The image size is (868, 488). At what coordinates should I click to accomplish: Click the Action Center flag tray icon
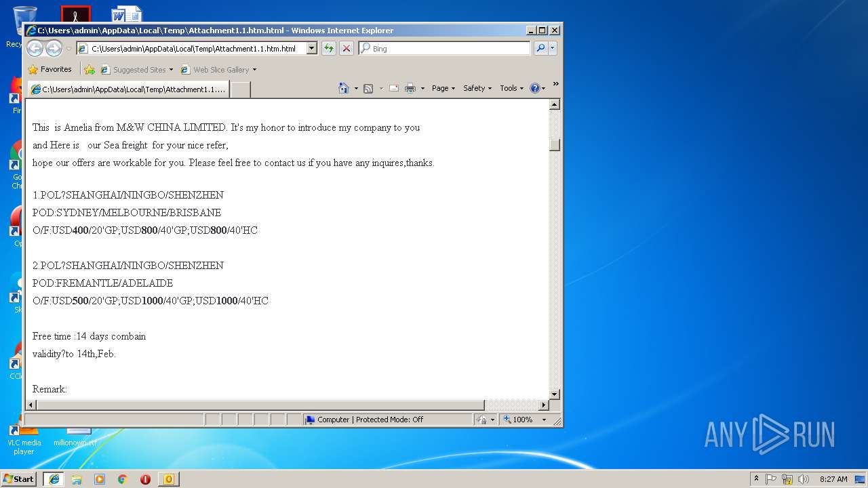click(x=771, y=479)
